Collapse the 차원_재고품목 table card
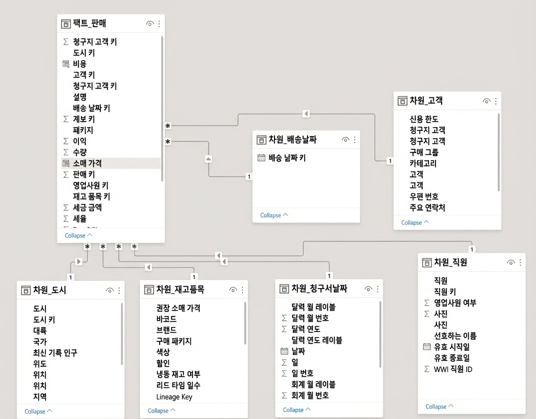536x419 pixels. click(162, 411)
